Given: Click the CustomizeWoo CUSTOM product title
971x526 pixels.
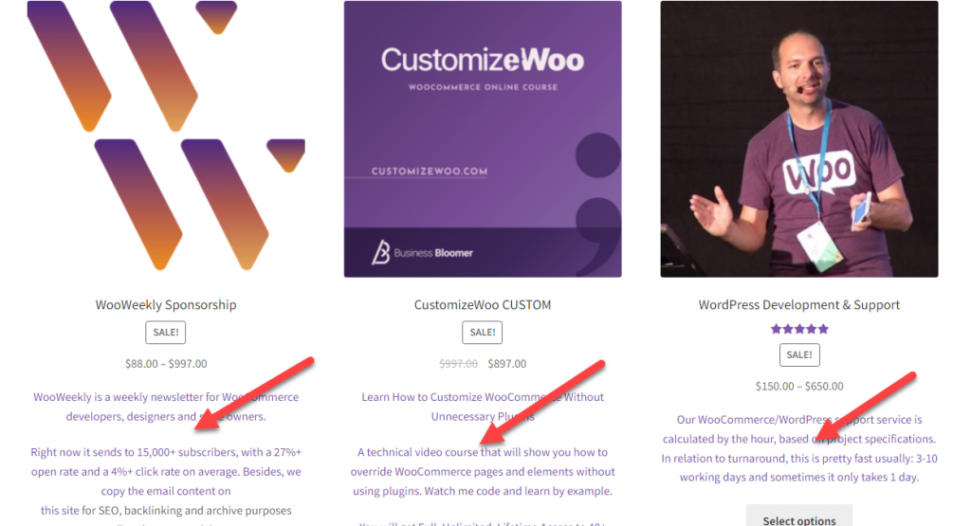Looking at the screenshot, I should point(483,305).
